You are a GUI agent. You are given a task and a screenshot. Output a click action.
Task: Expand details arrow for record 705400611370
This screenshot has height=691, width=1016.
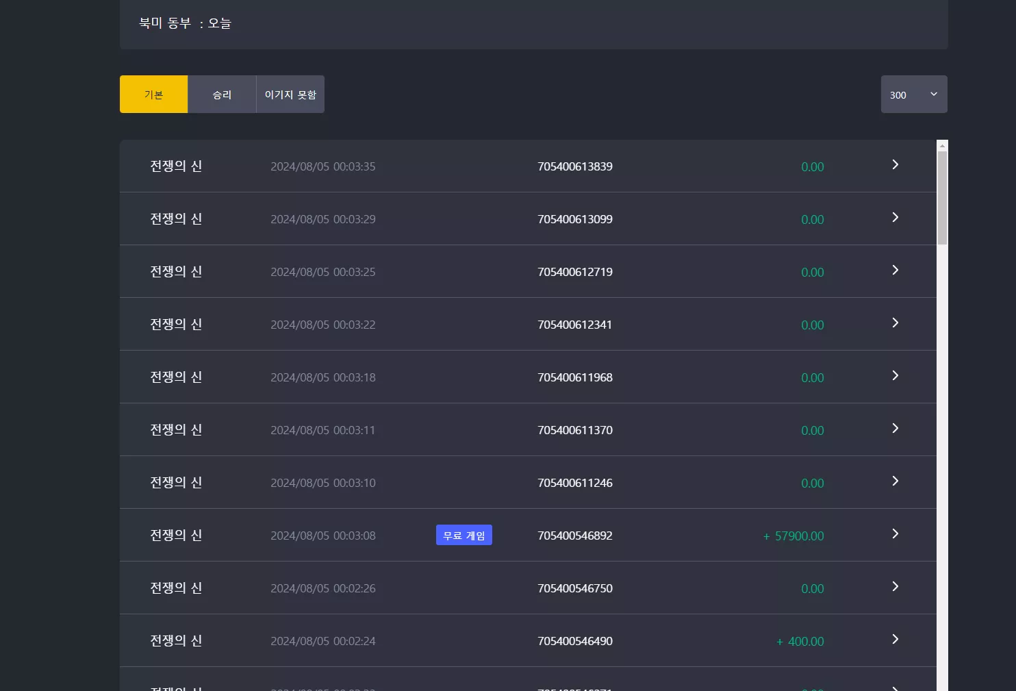tap(895, 428)
